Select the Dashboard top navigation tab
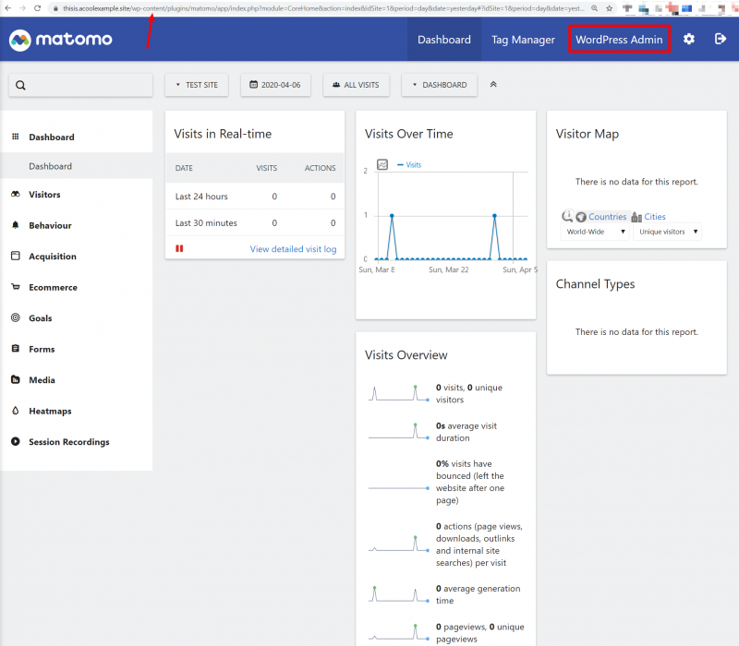This screenshot has height=646, width=739. point(444,40)
